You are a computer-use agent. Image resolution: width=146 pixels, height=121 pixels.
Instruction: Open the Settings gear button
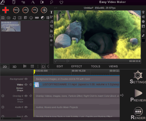138,77
